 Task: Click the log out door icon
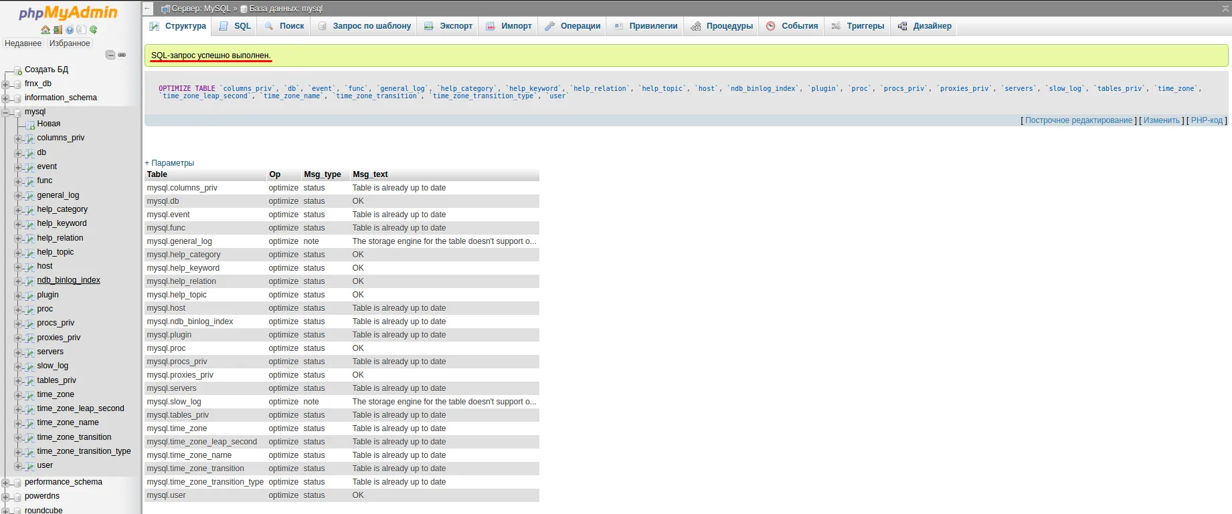click(58, 29)
